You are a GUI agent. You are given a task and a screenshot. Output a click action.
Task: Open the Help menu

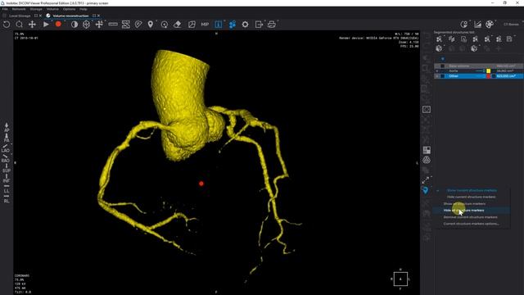(84, 9)
